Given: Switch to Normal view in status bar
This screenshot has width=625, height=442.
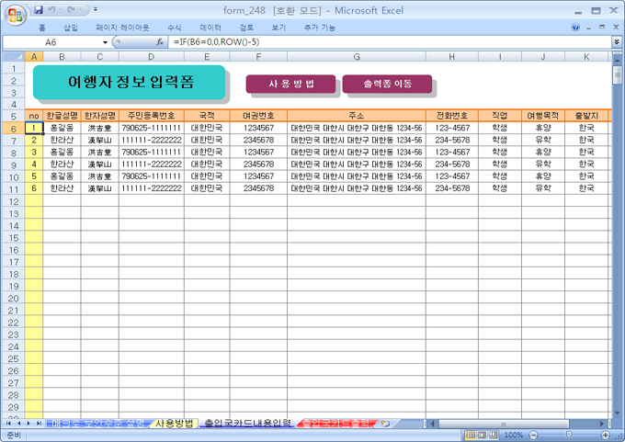Looking at the screenshot, I should 470,435.
